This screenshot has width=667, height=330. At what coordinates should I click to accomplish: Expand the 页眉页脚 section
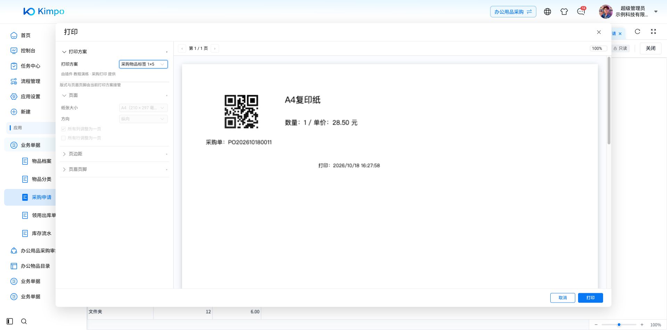[114, 170]
